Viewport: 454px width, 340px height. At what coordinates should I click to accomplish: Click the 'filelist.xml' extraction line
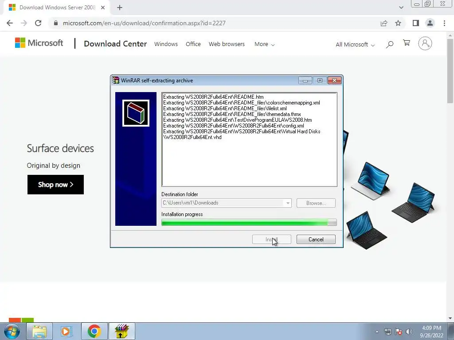point(225,108)
